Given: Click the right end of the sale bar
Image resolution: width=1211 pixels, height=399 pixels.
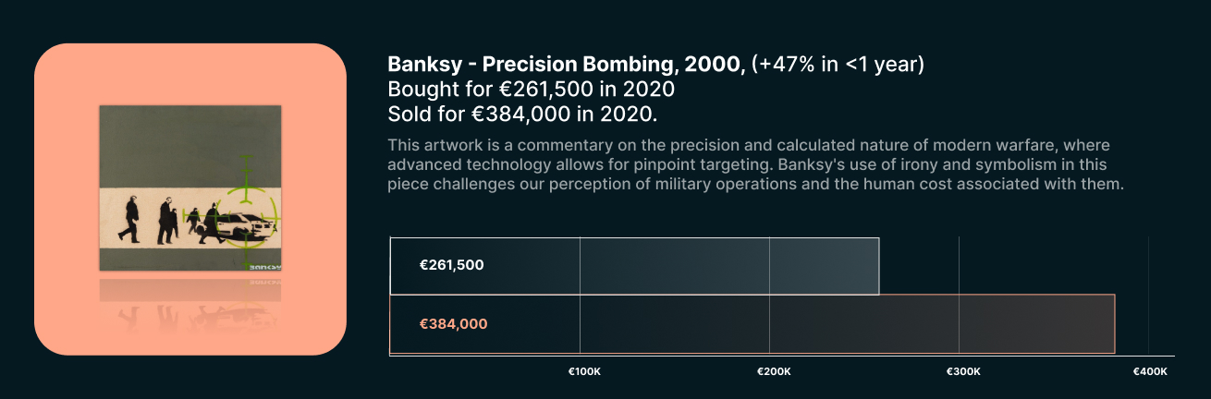Looking at the screenshot, I should pyautogui.click(x=1113, y=324).
